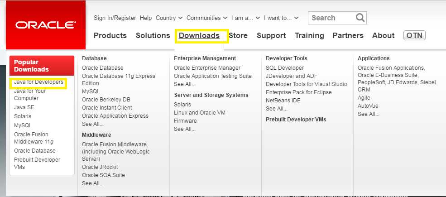Open the Sign In/Register link
This screenshot has width=446, height=197.
[115, 18]
